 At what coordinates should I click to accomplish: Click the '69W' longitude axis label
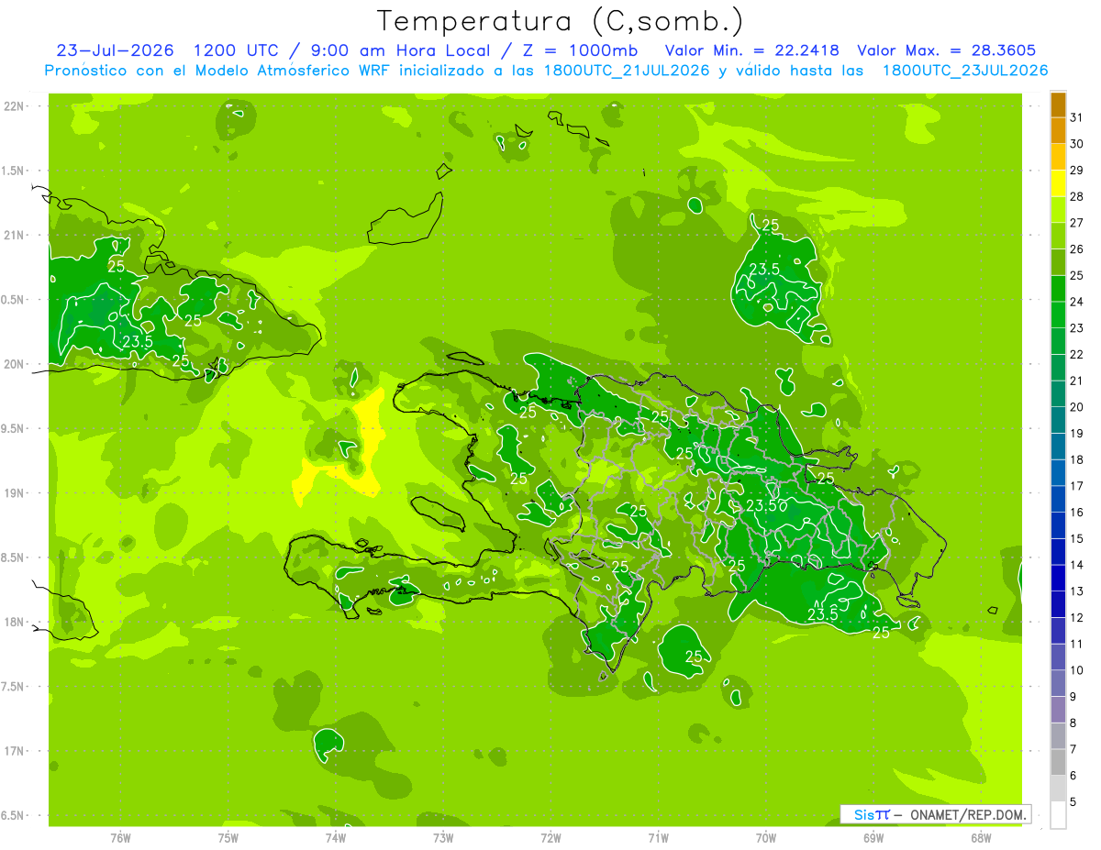(873, 837)
